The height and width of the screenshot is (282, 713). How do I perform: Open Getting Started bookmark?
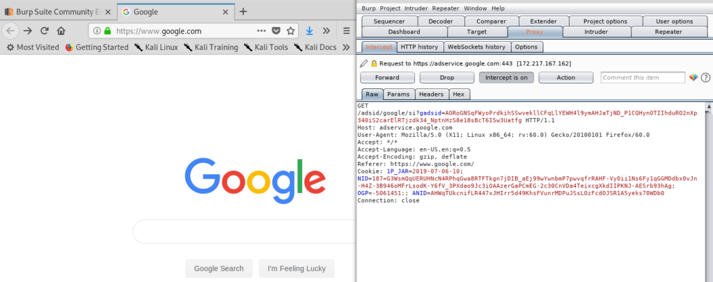(x=97, y=47)
